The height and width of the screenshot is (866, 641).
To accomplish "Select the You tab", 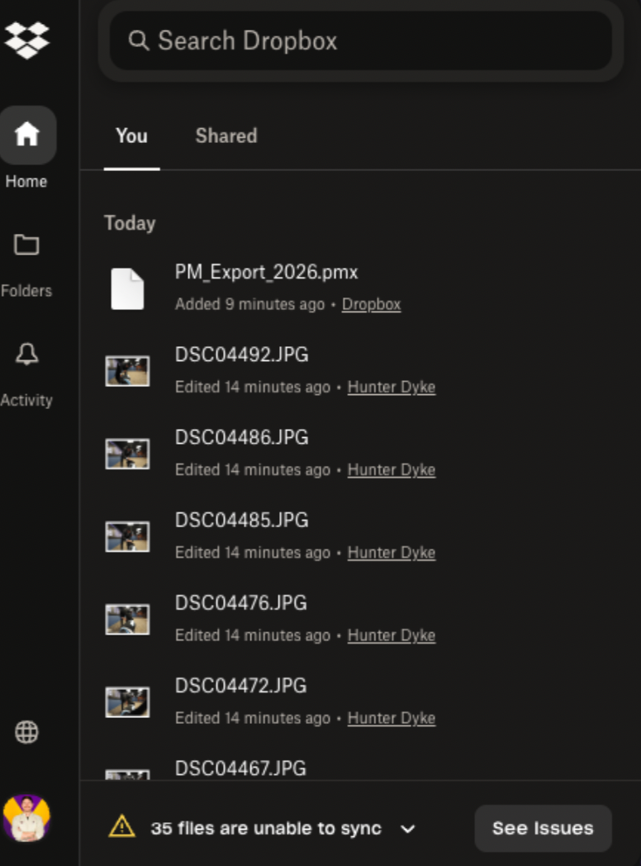I will (131, 136).
